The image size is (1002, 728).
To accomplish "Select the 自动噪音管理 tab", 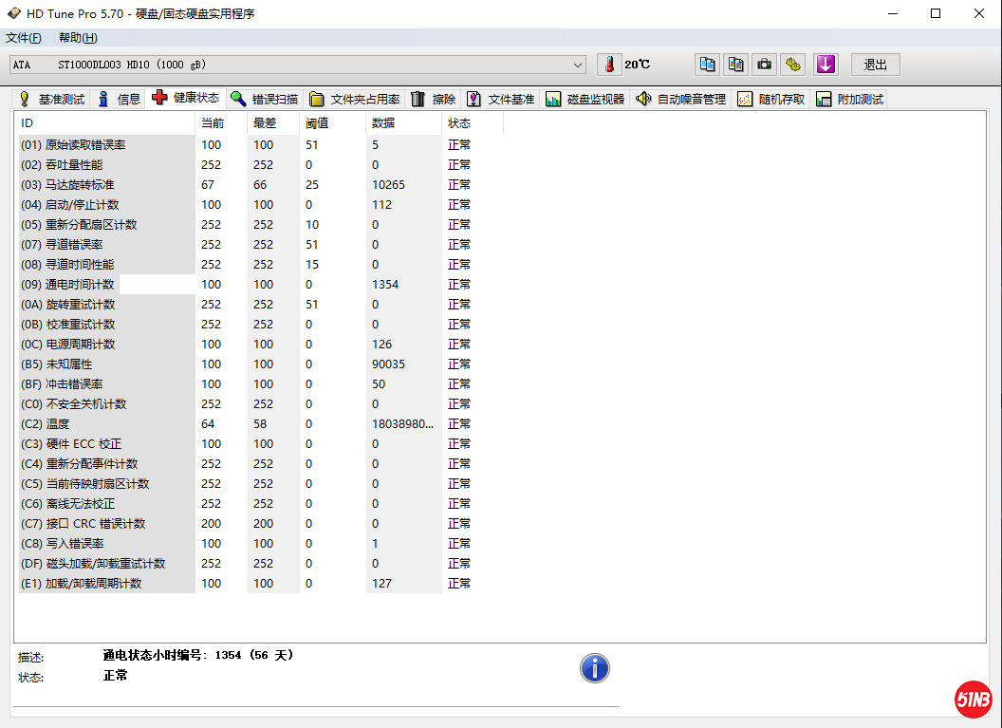I will (x=681, y=99).
